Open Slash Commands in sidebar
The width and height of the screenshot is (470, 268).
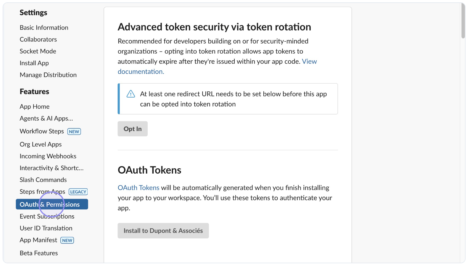pos(43,180)
